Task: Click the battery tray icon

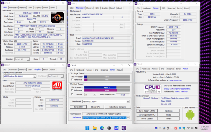Action: 196,128
